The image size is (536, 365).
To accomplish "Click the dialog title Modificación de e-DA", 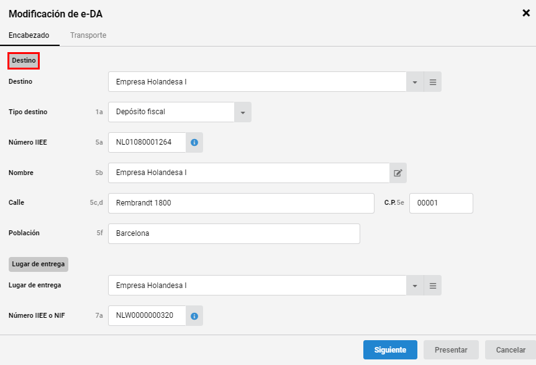I will 55,14.
